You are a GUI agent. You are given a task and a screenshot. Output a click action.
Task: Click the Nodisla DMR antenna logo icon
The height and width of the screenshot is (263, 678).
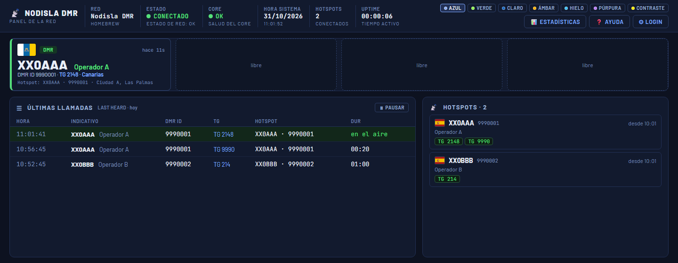click(16, 13)
